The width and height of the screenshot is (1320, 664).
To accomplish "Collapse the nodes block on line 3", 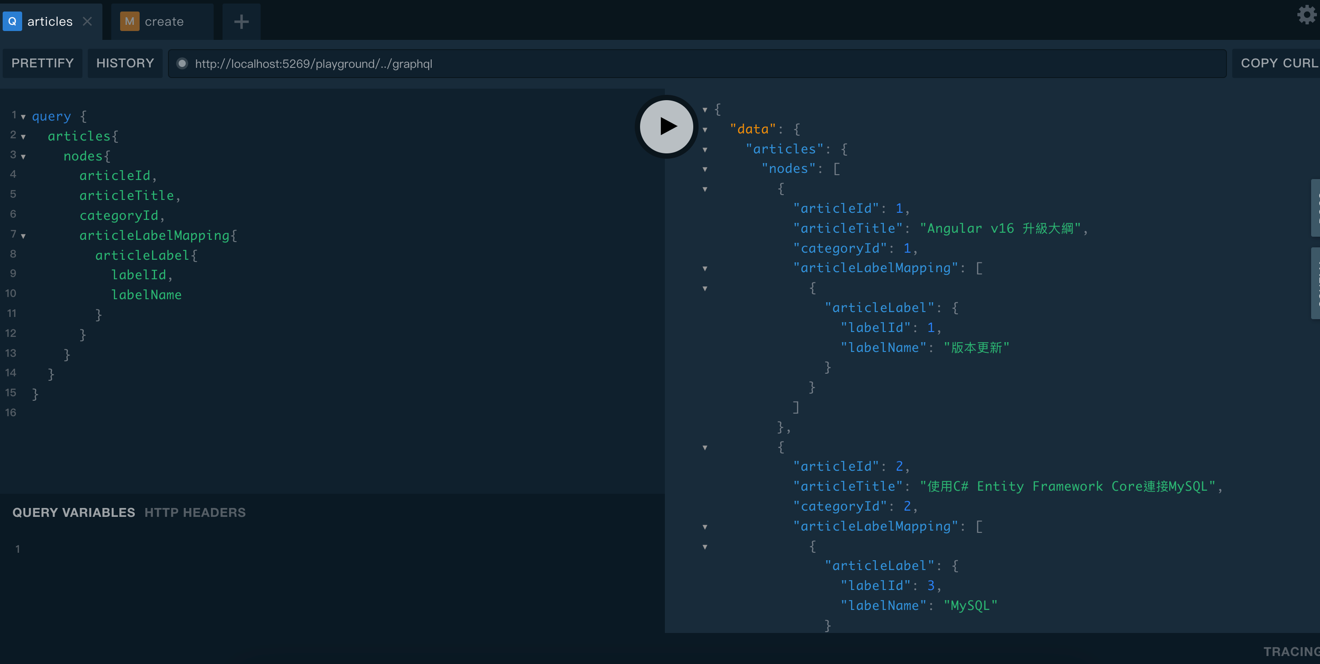I will point(23,157).
